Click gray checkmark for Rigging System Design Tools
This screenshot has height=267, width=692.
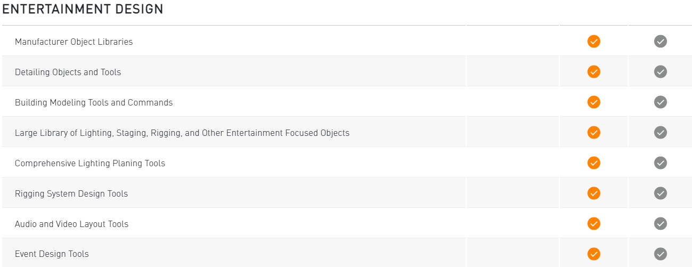[660, 193]
